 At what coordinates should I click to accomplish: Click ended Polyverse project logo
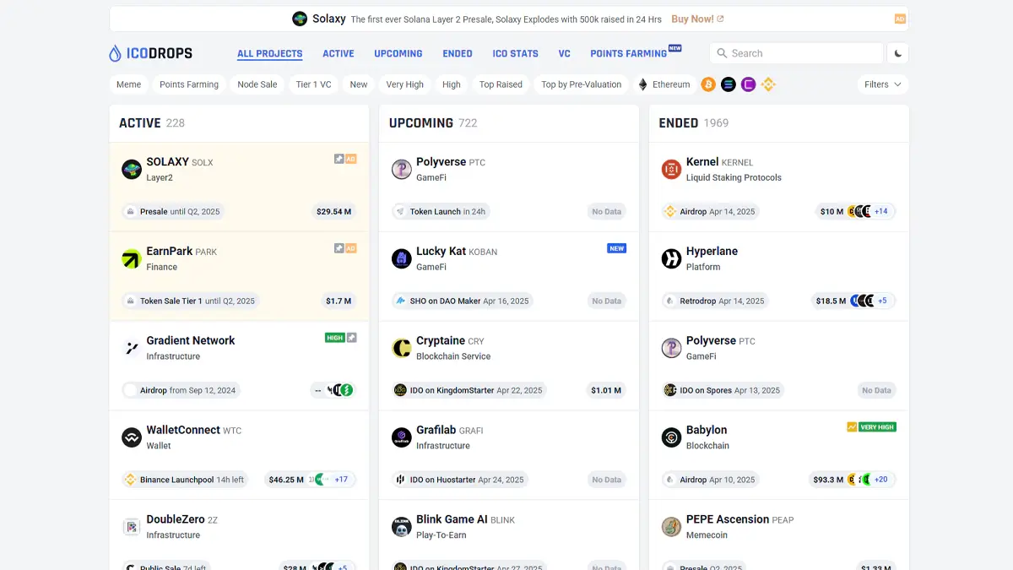coord(671,348)
